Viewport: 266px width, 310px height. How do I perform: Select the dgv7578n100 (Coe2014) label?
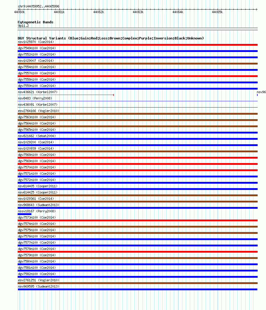pyautogui.click(x=37, y=249)
